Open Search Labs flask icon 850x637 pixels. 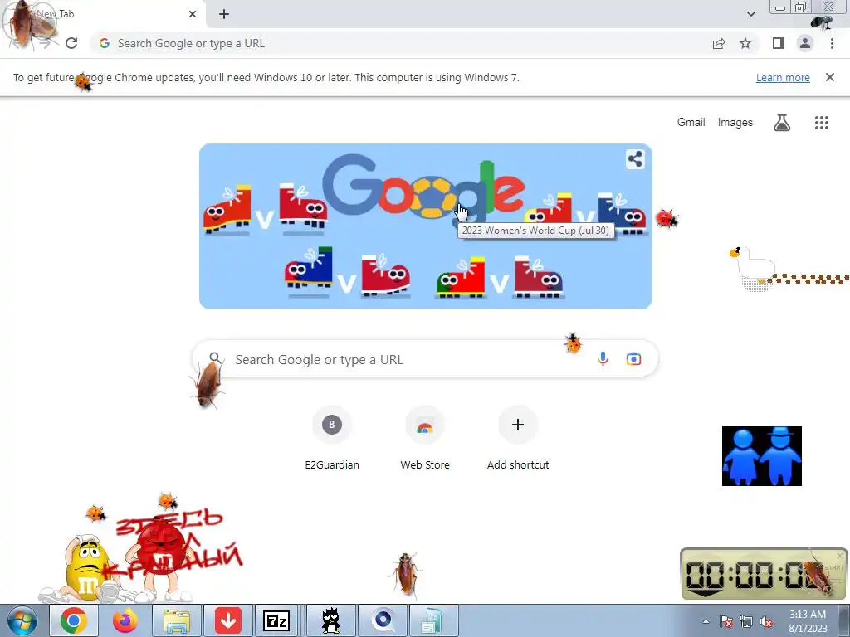coord(782,123)
